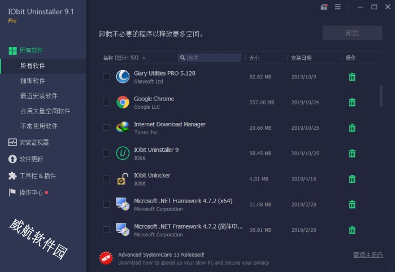Image resolution: width=395 pixels, height=272 pixels.
Task: Click the green grid icon beside 所有软件
Action: (x=12, y=51)
